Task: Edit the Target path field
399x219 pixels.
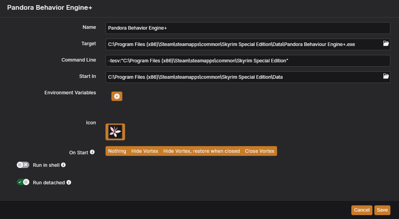Action: pyautogui.click(x=248, y=44)
